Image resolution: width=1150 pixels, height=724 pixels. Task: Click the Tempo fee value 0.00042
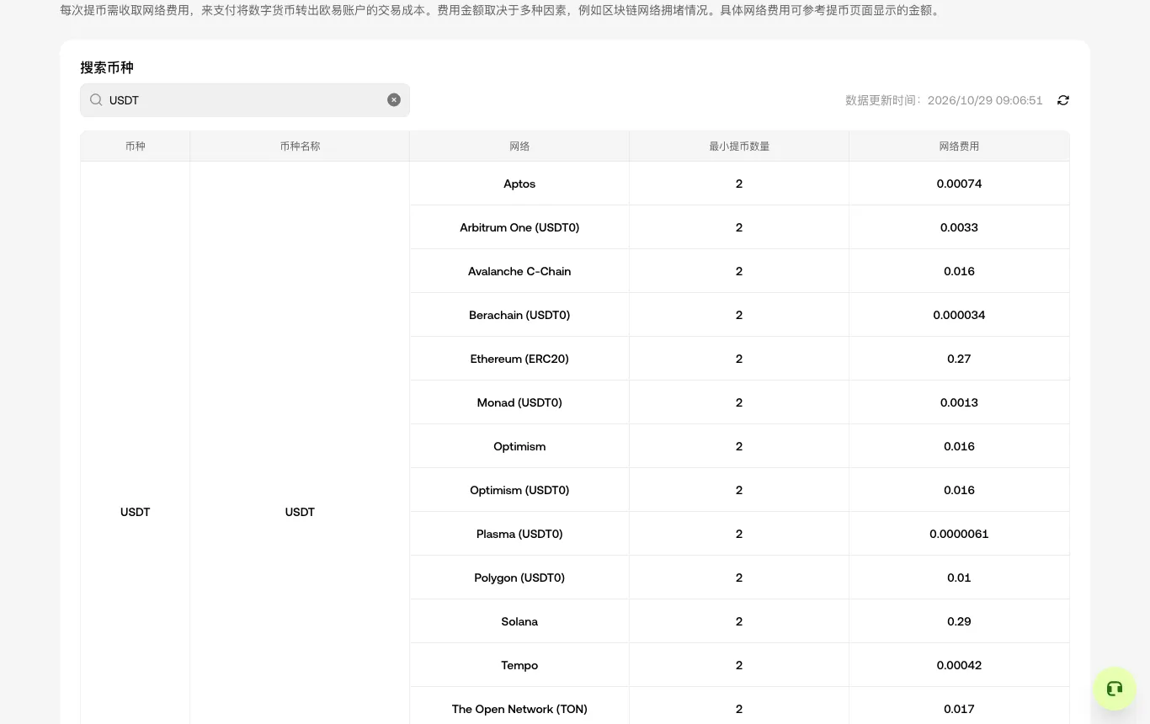tap(959, 665)
